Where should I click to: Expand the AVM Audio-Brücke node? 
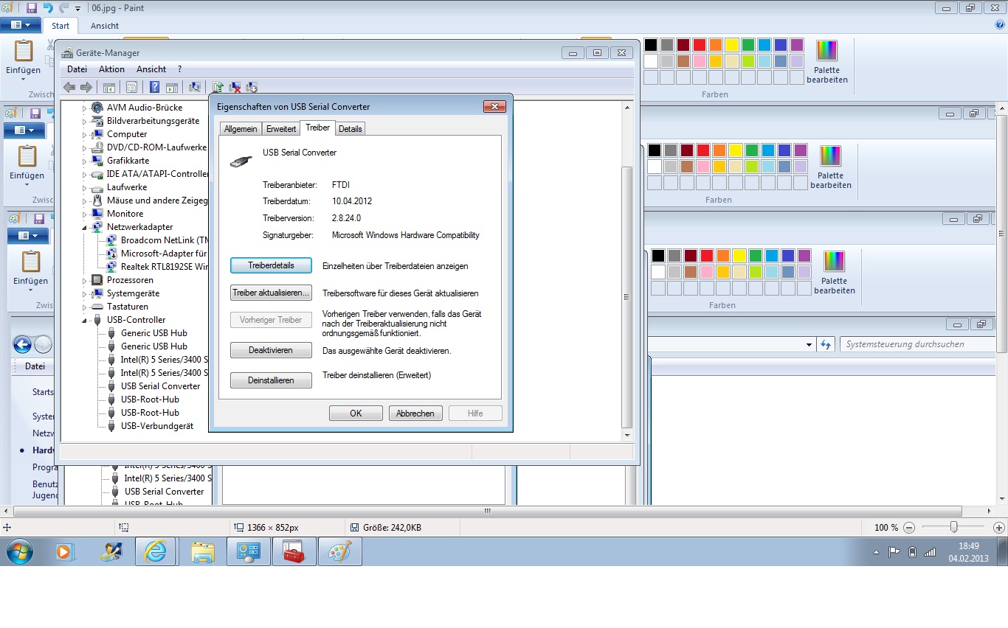point(85,108)
